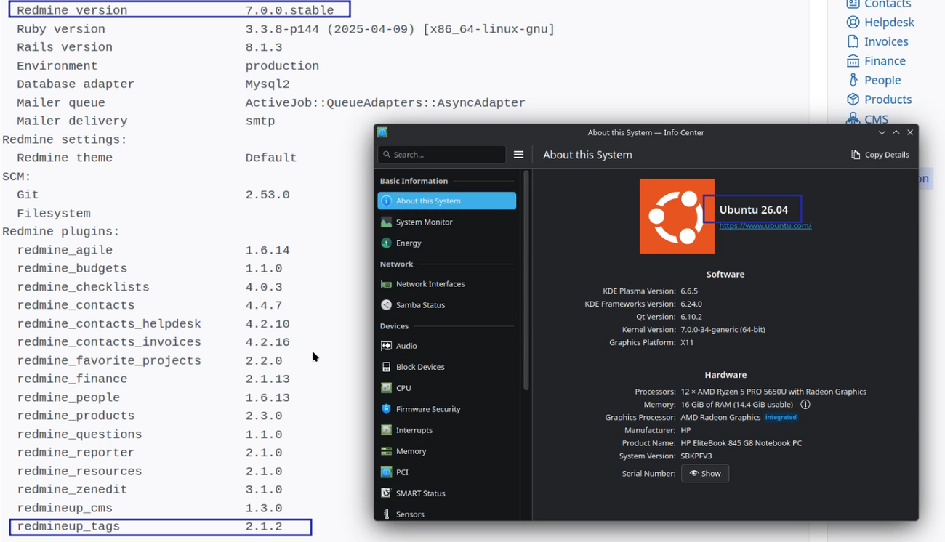
Task: Click the redmine_favorite_projects plugin name
Action: (109, 361)
